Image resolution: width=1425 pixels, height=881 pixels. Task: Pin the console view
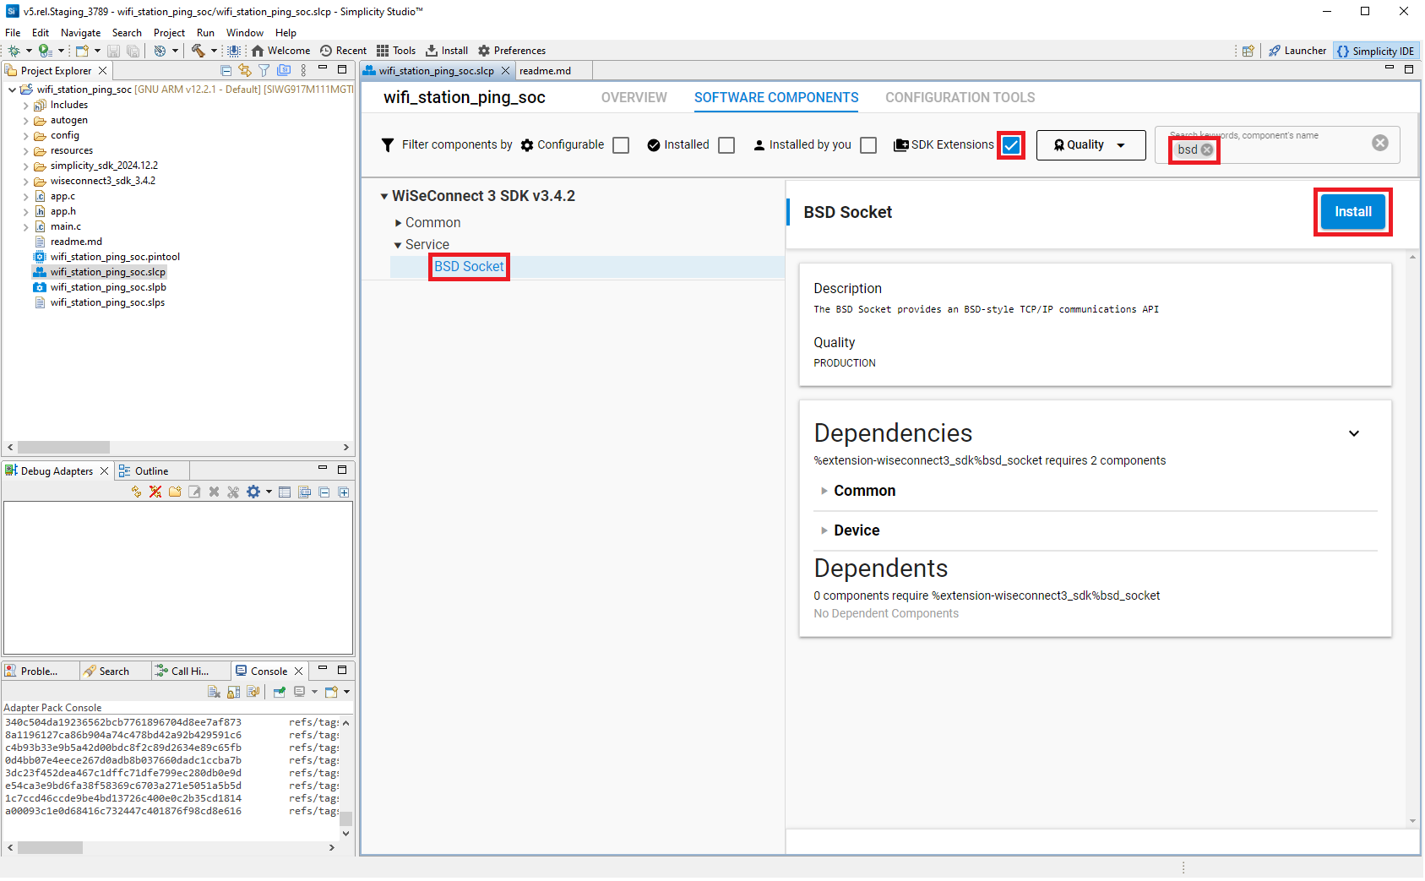click(280, 692)
